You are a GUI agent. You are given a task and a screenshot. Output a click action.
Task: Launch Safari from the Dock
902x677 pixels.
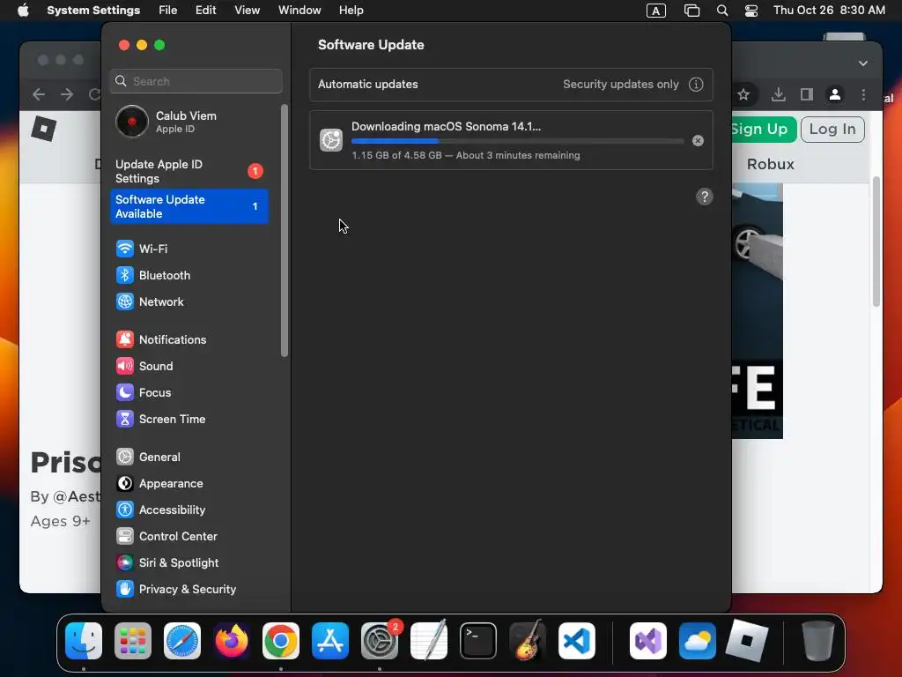click(182, 641)
